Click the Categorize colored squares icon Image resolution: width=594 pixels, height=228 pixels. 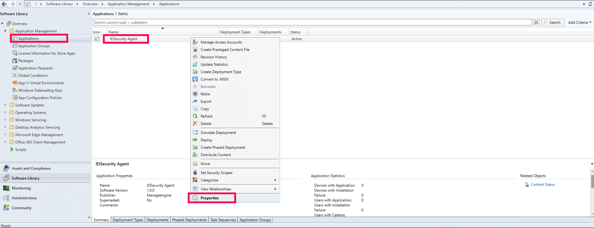click(x=195, y=180)
